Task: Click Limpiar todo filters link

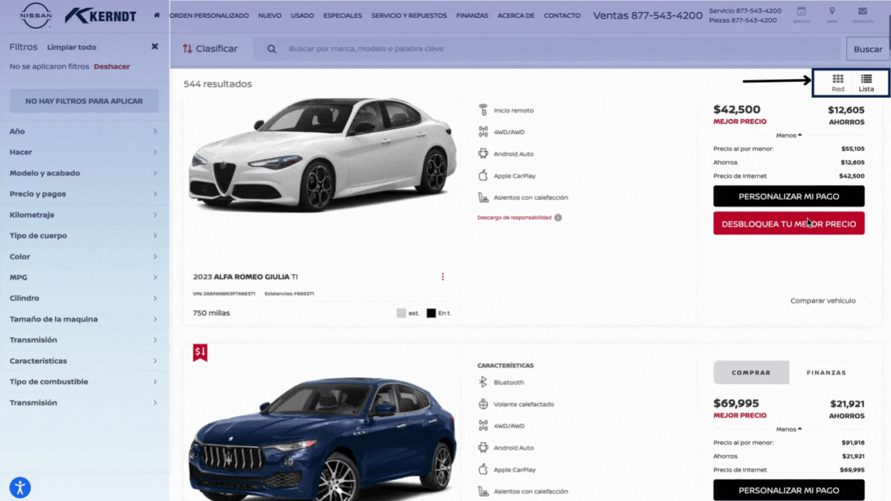Action: coord(72,47)
